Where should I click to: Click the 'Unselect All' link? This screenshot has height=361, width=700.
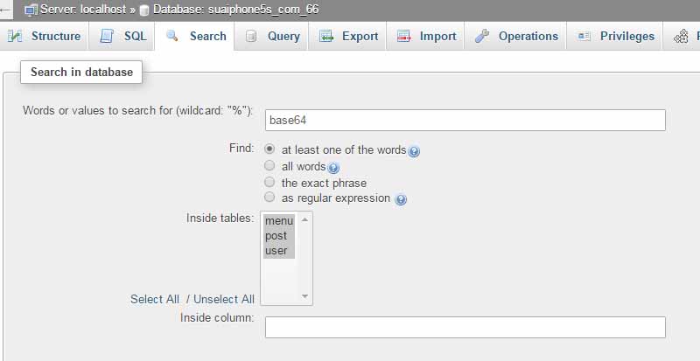point(224,299)
